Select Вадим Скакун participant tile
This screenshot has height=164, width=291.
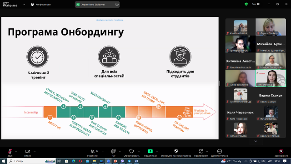click(271, 95)
